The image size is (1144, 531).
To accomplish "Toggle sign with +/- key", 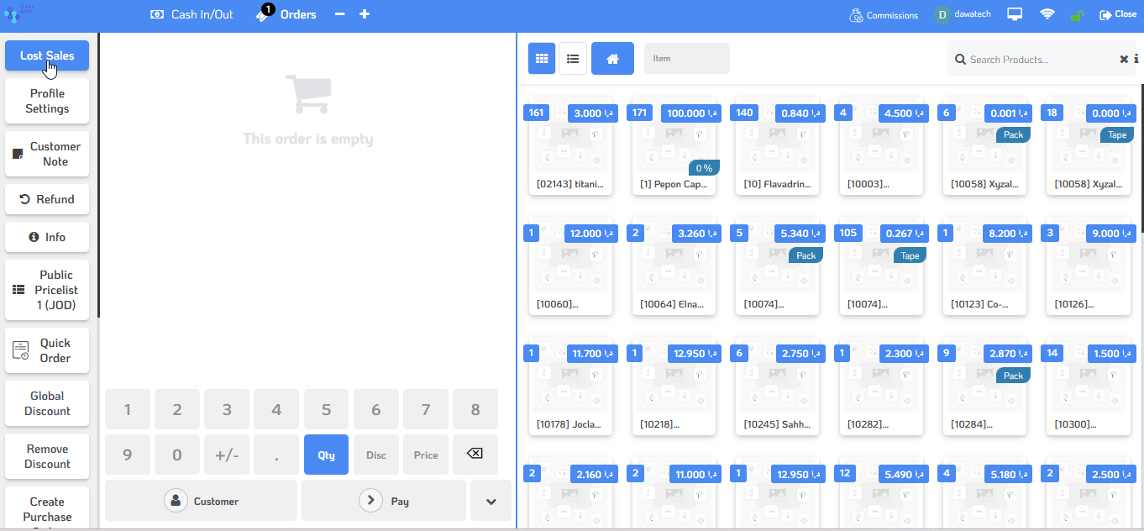I will (227, 455).
